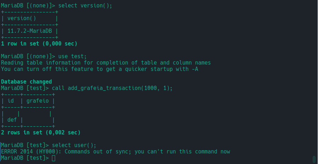
Task: Click the scrollbar thumb at bottom right
Action: coord(314,159)
